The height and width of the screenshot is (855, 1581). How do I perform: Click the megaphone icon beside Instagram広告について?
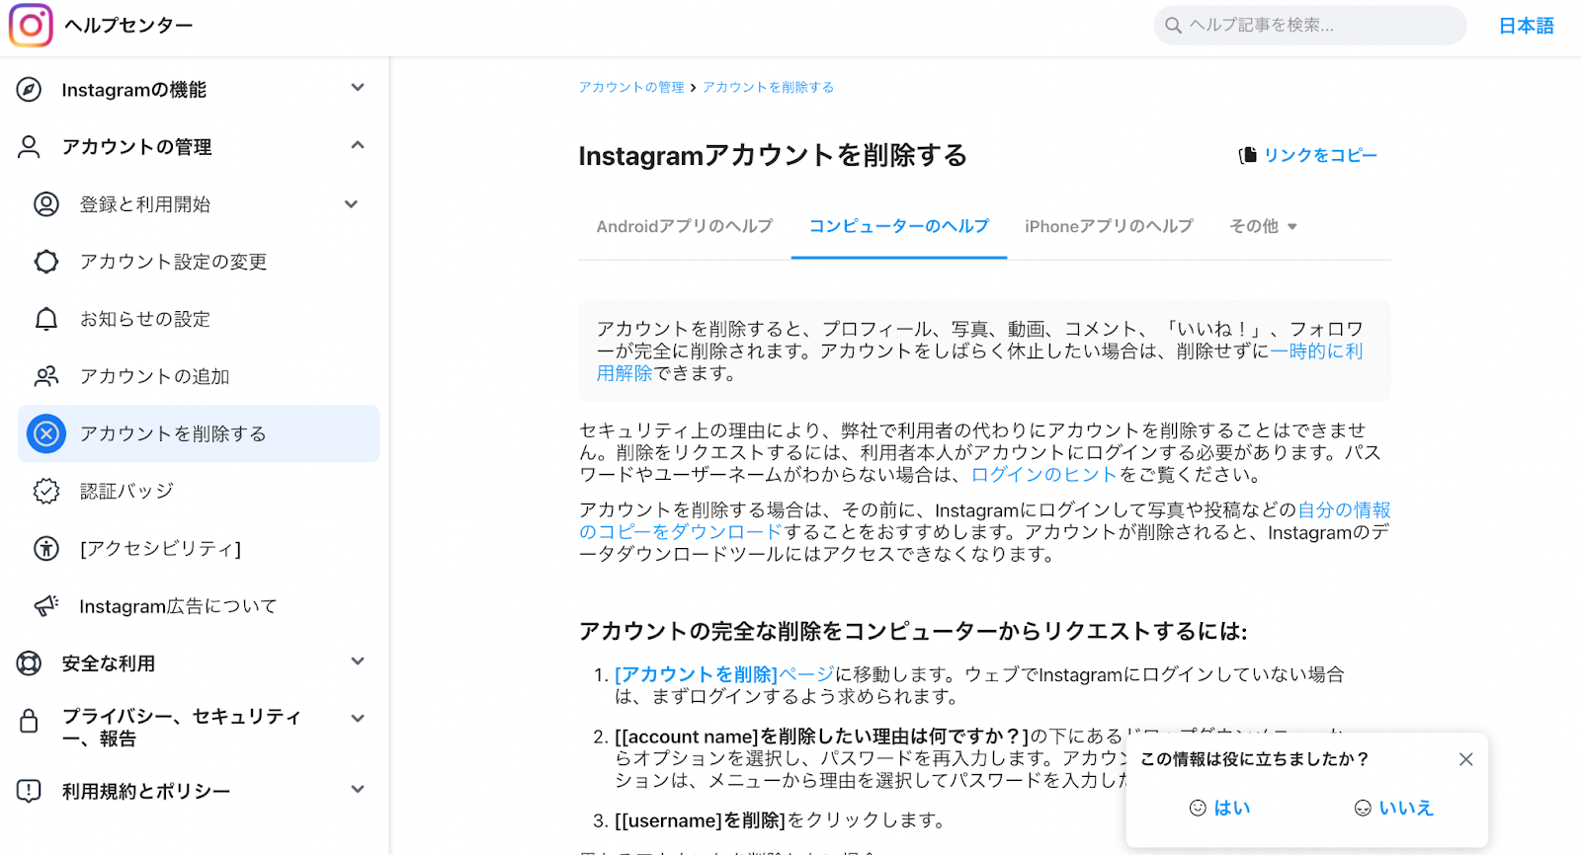(46, 605)
